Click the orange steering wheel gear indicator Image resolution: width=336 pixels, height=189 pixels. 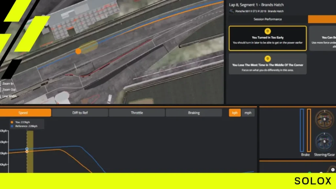pos(324,119)
